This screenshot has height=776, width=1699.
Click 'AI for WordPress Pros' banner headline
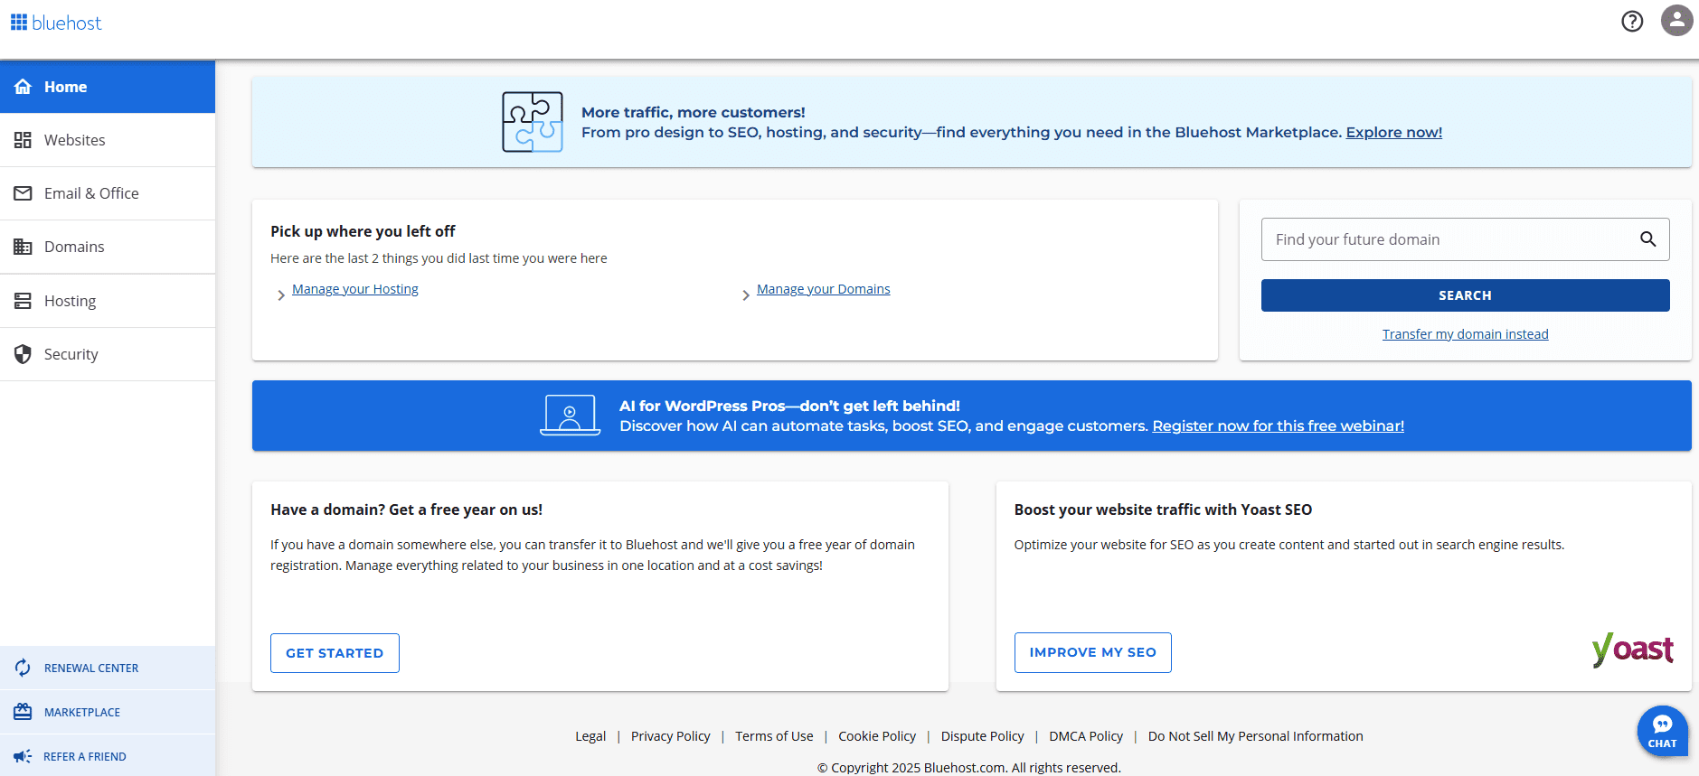[x=789, y=406]
